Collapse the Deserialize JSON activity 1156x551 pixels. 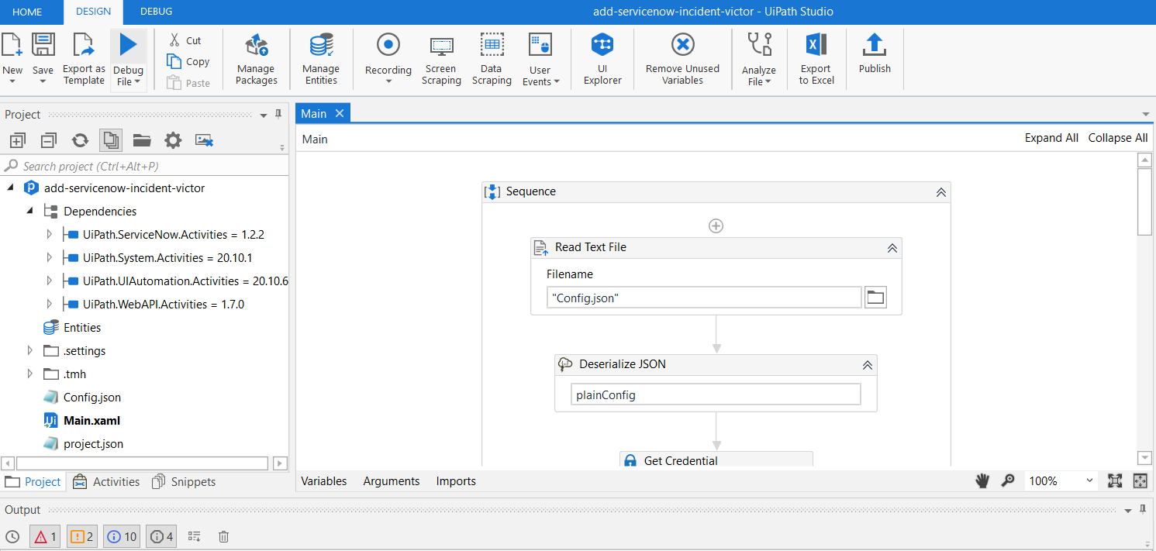point(867,365)
